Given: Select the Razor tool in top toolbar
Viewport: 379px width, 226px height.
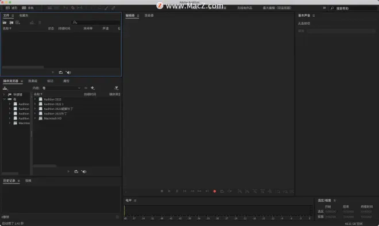Looking at the screenshot, I should click(73, 8).
